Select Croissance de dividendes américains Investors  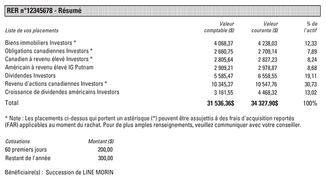[62, 92]
